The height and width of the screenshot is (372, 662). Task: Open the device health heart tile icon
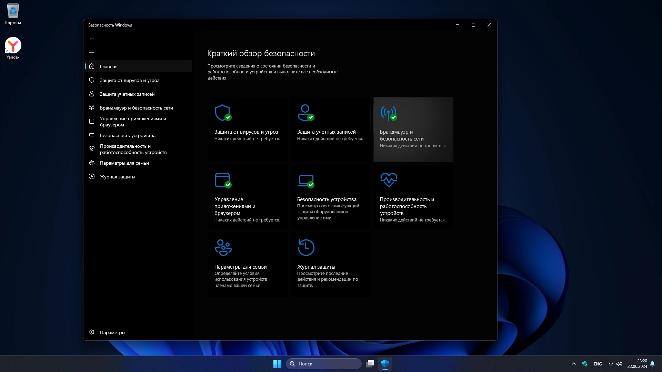click(389, 180)
